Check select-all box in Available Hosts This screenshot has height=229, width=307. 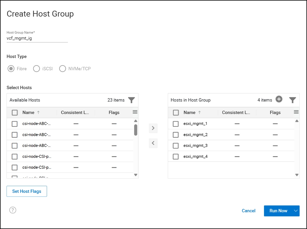point(15,112)
